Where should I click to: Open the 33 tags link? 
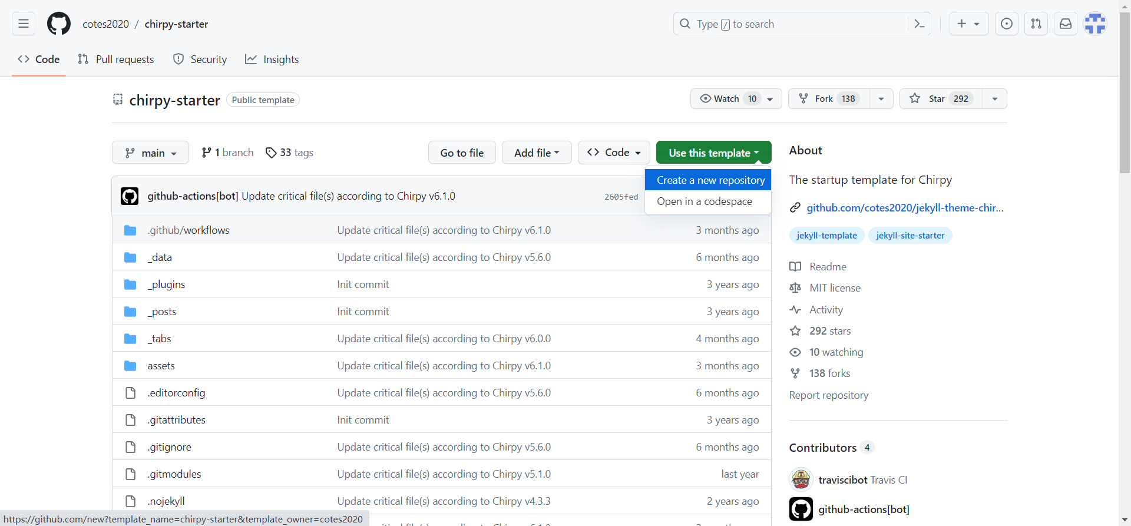(289, 153)
